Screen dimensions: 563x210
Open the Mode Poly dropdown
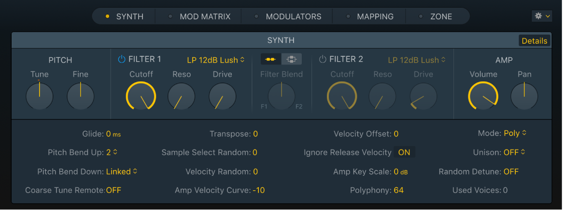[515, 133]
